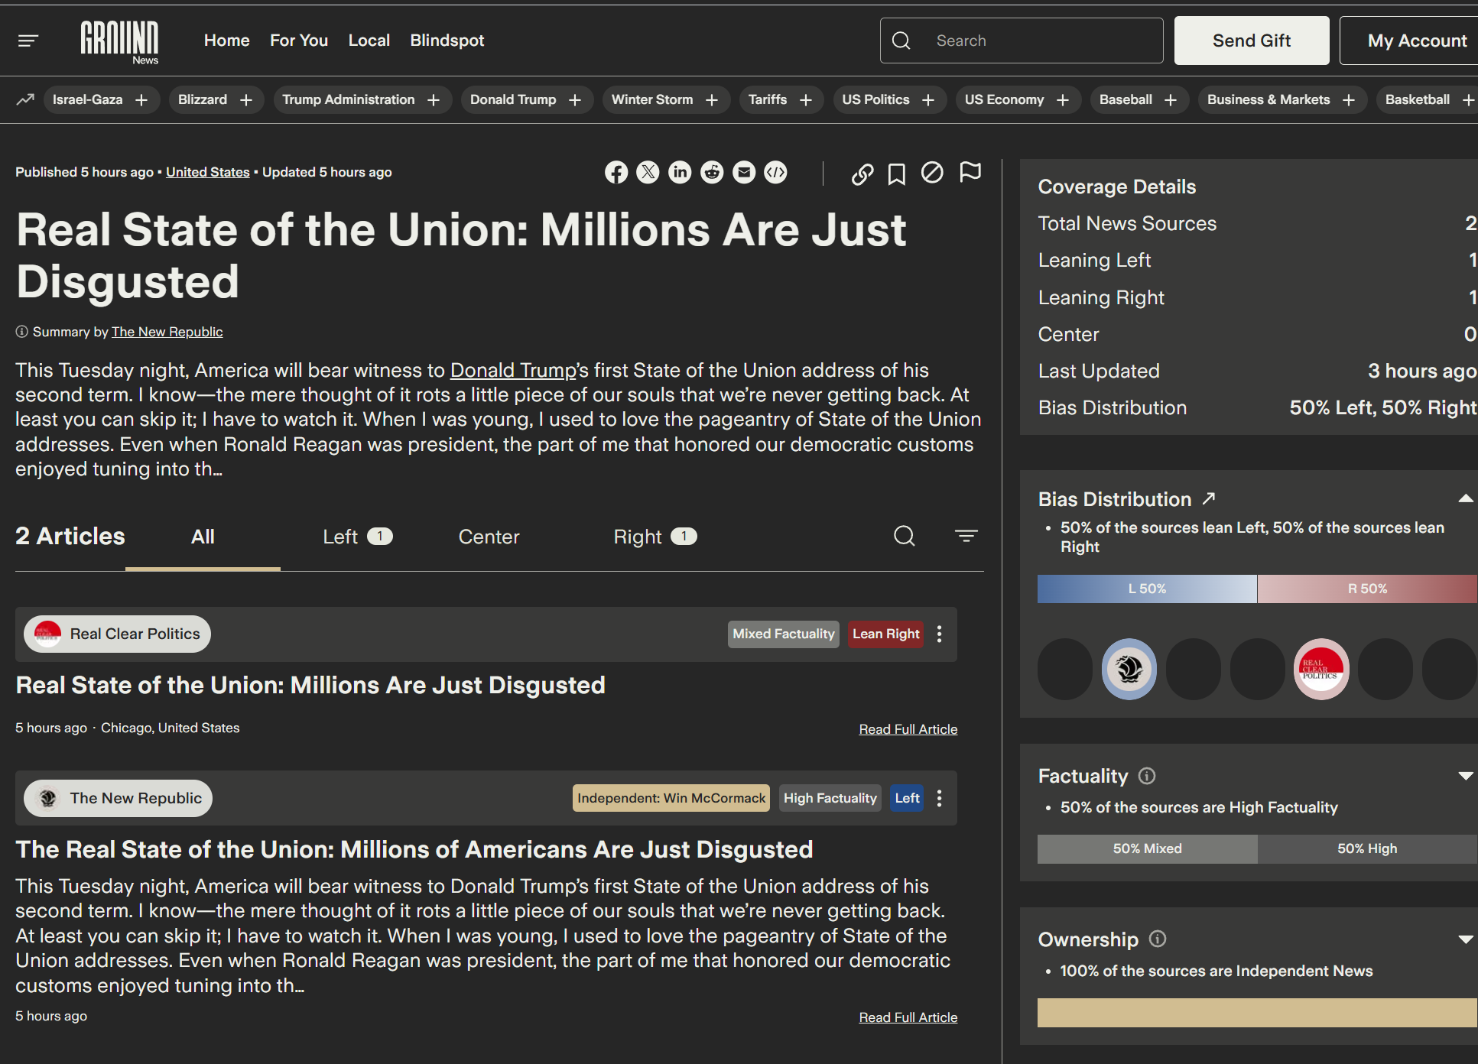The image size is (1478, 1064).
Task: Copy article link with chain icon
Action: (x=862, y=174)
